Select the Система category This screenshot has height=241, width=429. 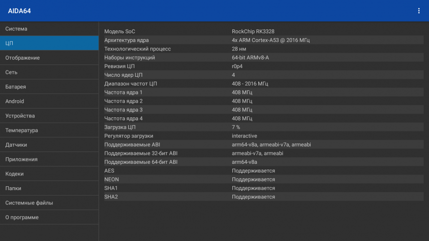[x=49, y=29]
